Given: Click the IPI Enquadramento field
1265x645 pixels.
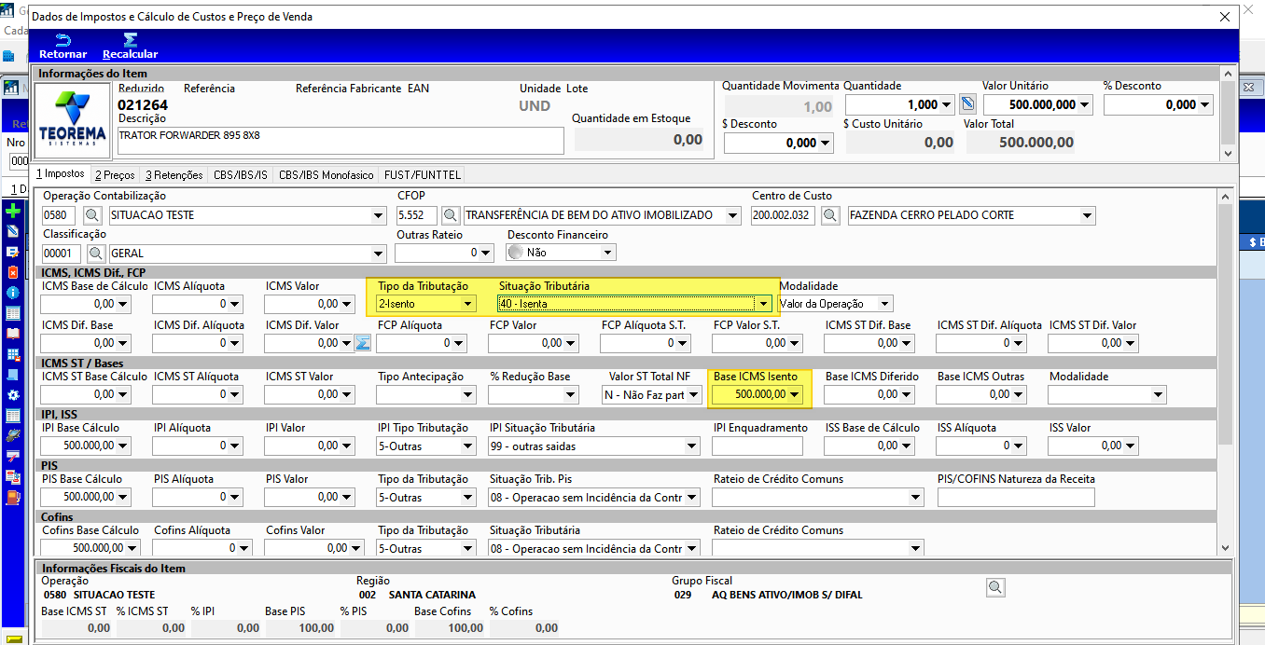Looking at the screenshot, I should (x=758, y=446).
